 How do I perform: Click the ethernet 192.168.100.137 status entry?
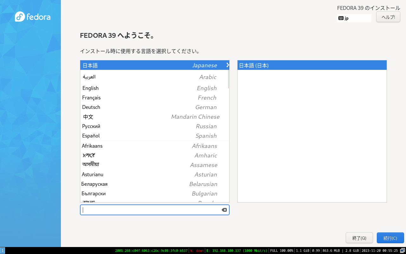237,251
